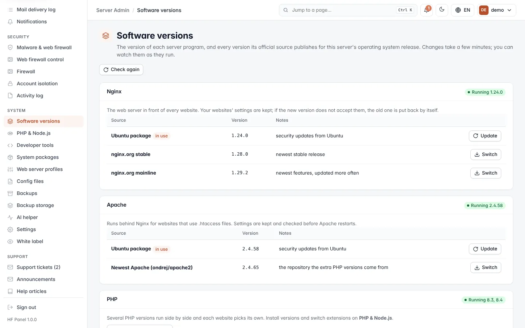Open Malware & web firewall shield icon
Image resolution: width=525 pixels, height=328 pixels.
[10, 48]
